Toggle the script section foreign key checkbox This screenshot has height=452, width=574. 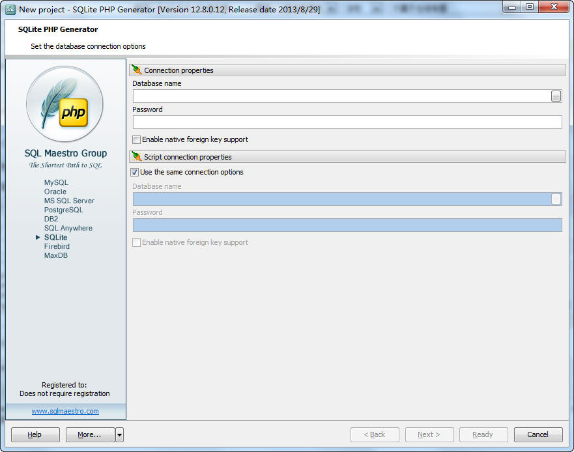point(136,242)
